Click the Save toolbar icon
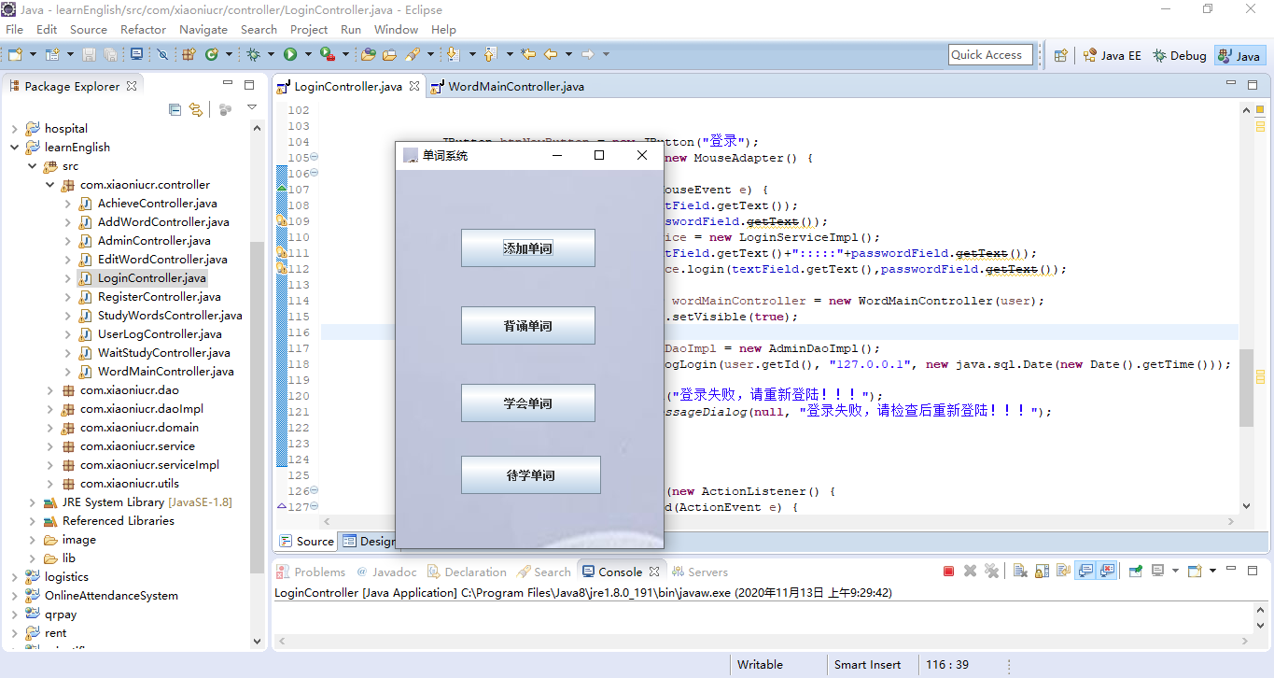Screen dimensions: 1274x678 tap(89, 54)
